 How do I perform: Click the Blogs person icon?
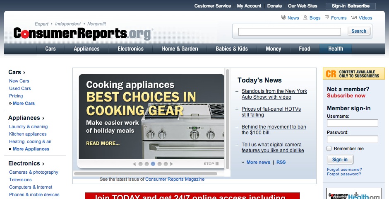click(x=305, y=17)
